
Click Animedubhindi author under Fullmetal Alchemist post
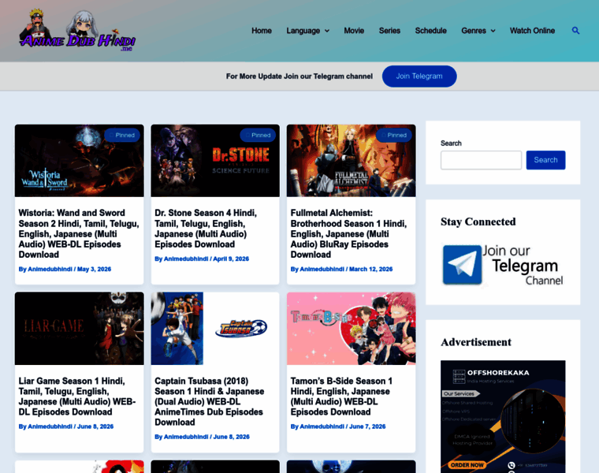coord(322,270)
